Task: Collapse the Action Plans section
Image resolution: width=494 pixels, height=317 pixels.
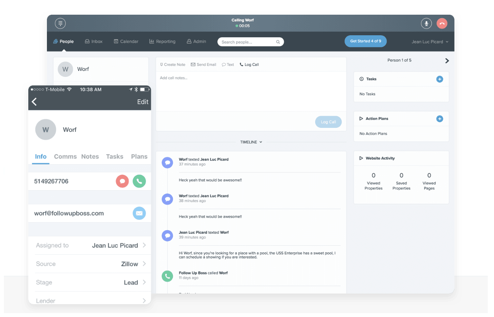Action: (x=361, y=119)
